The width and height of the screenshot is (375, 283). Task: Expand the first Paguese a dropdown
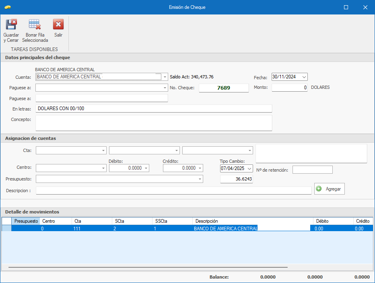tap(165, 88)
